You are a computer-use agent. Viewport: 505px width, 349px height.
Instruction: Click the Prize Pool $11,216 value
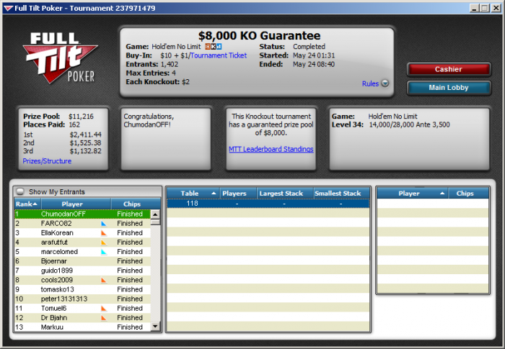81,117
